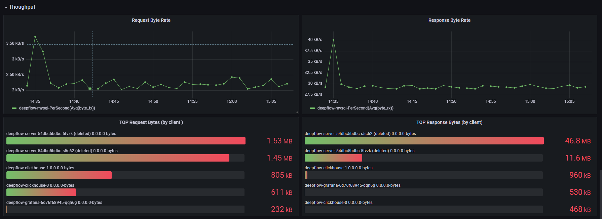Click the 15:00 tick on Request Byte Rate
The image size is (602, 219).
[232, 101]
